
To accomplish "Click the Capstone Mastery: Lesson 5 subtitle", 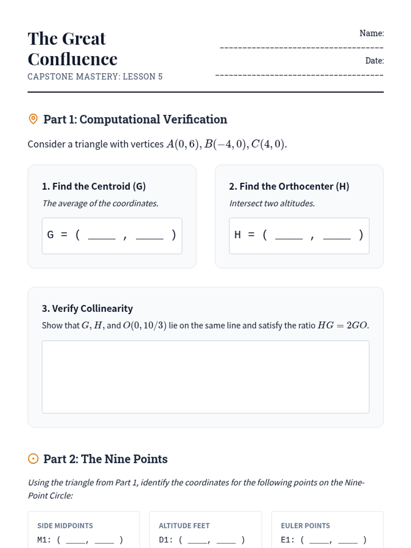I will coord(95,76).
